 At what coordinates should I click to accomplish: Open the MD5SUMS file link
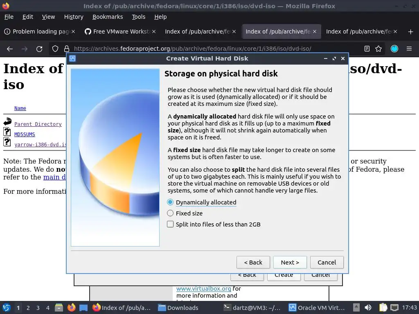click(25, 134)
